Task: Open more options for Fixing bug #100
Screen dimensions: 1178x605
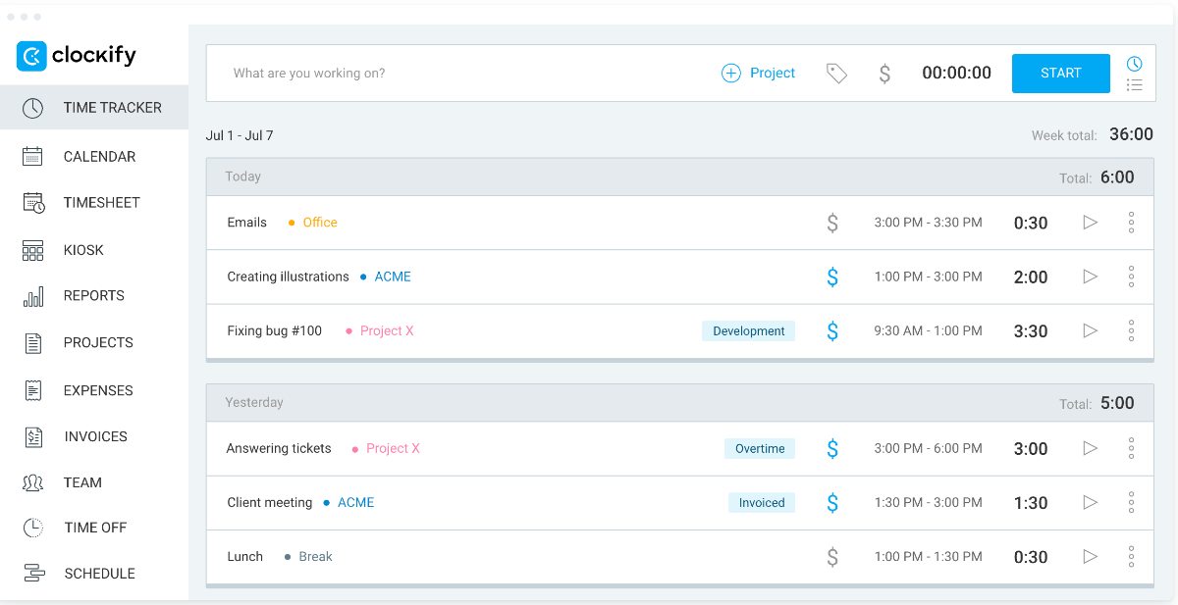Action: 1131,331
